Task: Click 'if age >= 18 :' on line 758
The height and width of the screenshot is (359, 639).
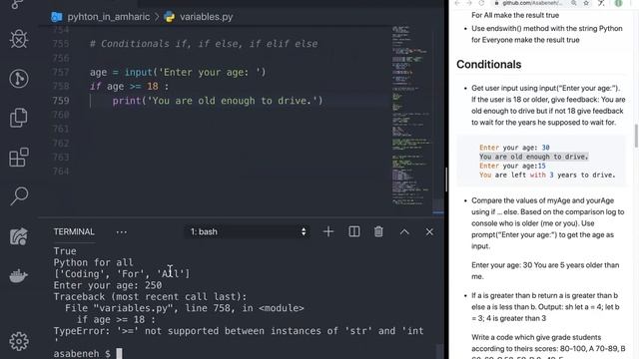Action: pyautogui.click(x=129, y=87)
